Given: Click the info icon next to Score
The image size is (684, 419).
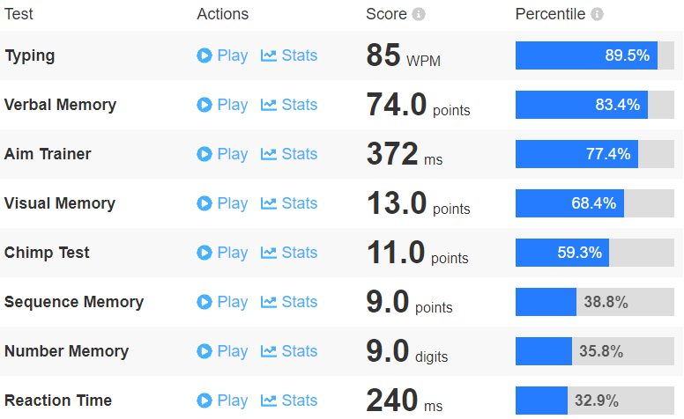Looking at the screenshot, I should click(419, 14).
